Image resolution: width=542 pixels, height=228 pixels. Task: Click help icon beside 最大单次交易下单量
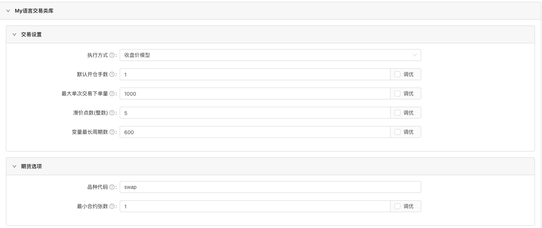point(112,93)
